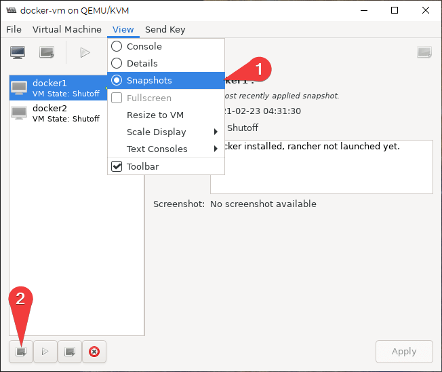This screenshot has width=442, height=372.
Task: Click the refresh snapshot list button
Action: coord(70,352)
